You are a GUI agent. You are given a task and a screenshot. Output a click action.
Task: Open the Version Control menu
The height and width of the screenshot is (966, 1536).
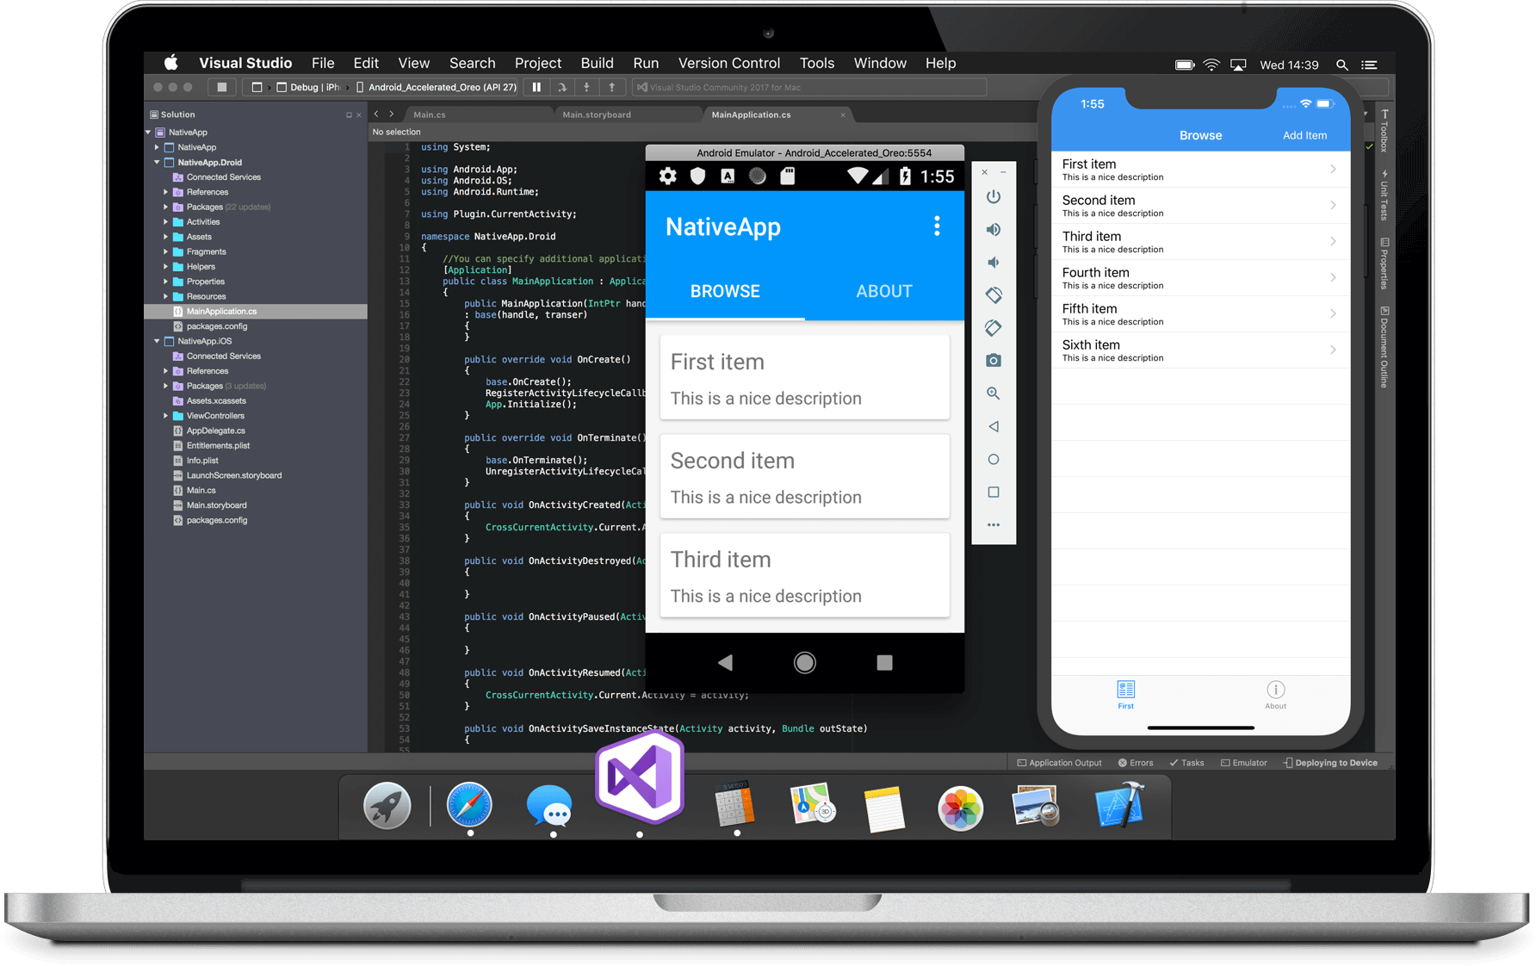(x=728, y=63)
